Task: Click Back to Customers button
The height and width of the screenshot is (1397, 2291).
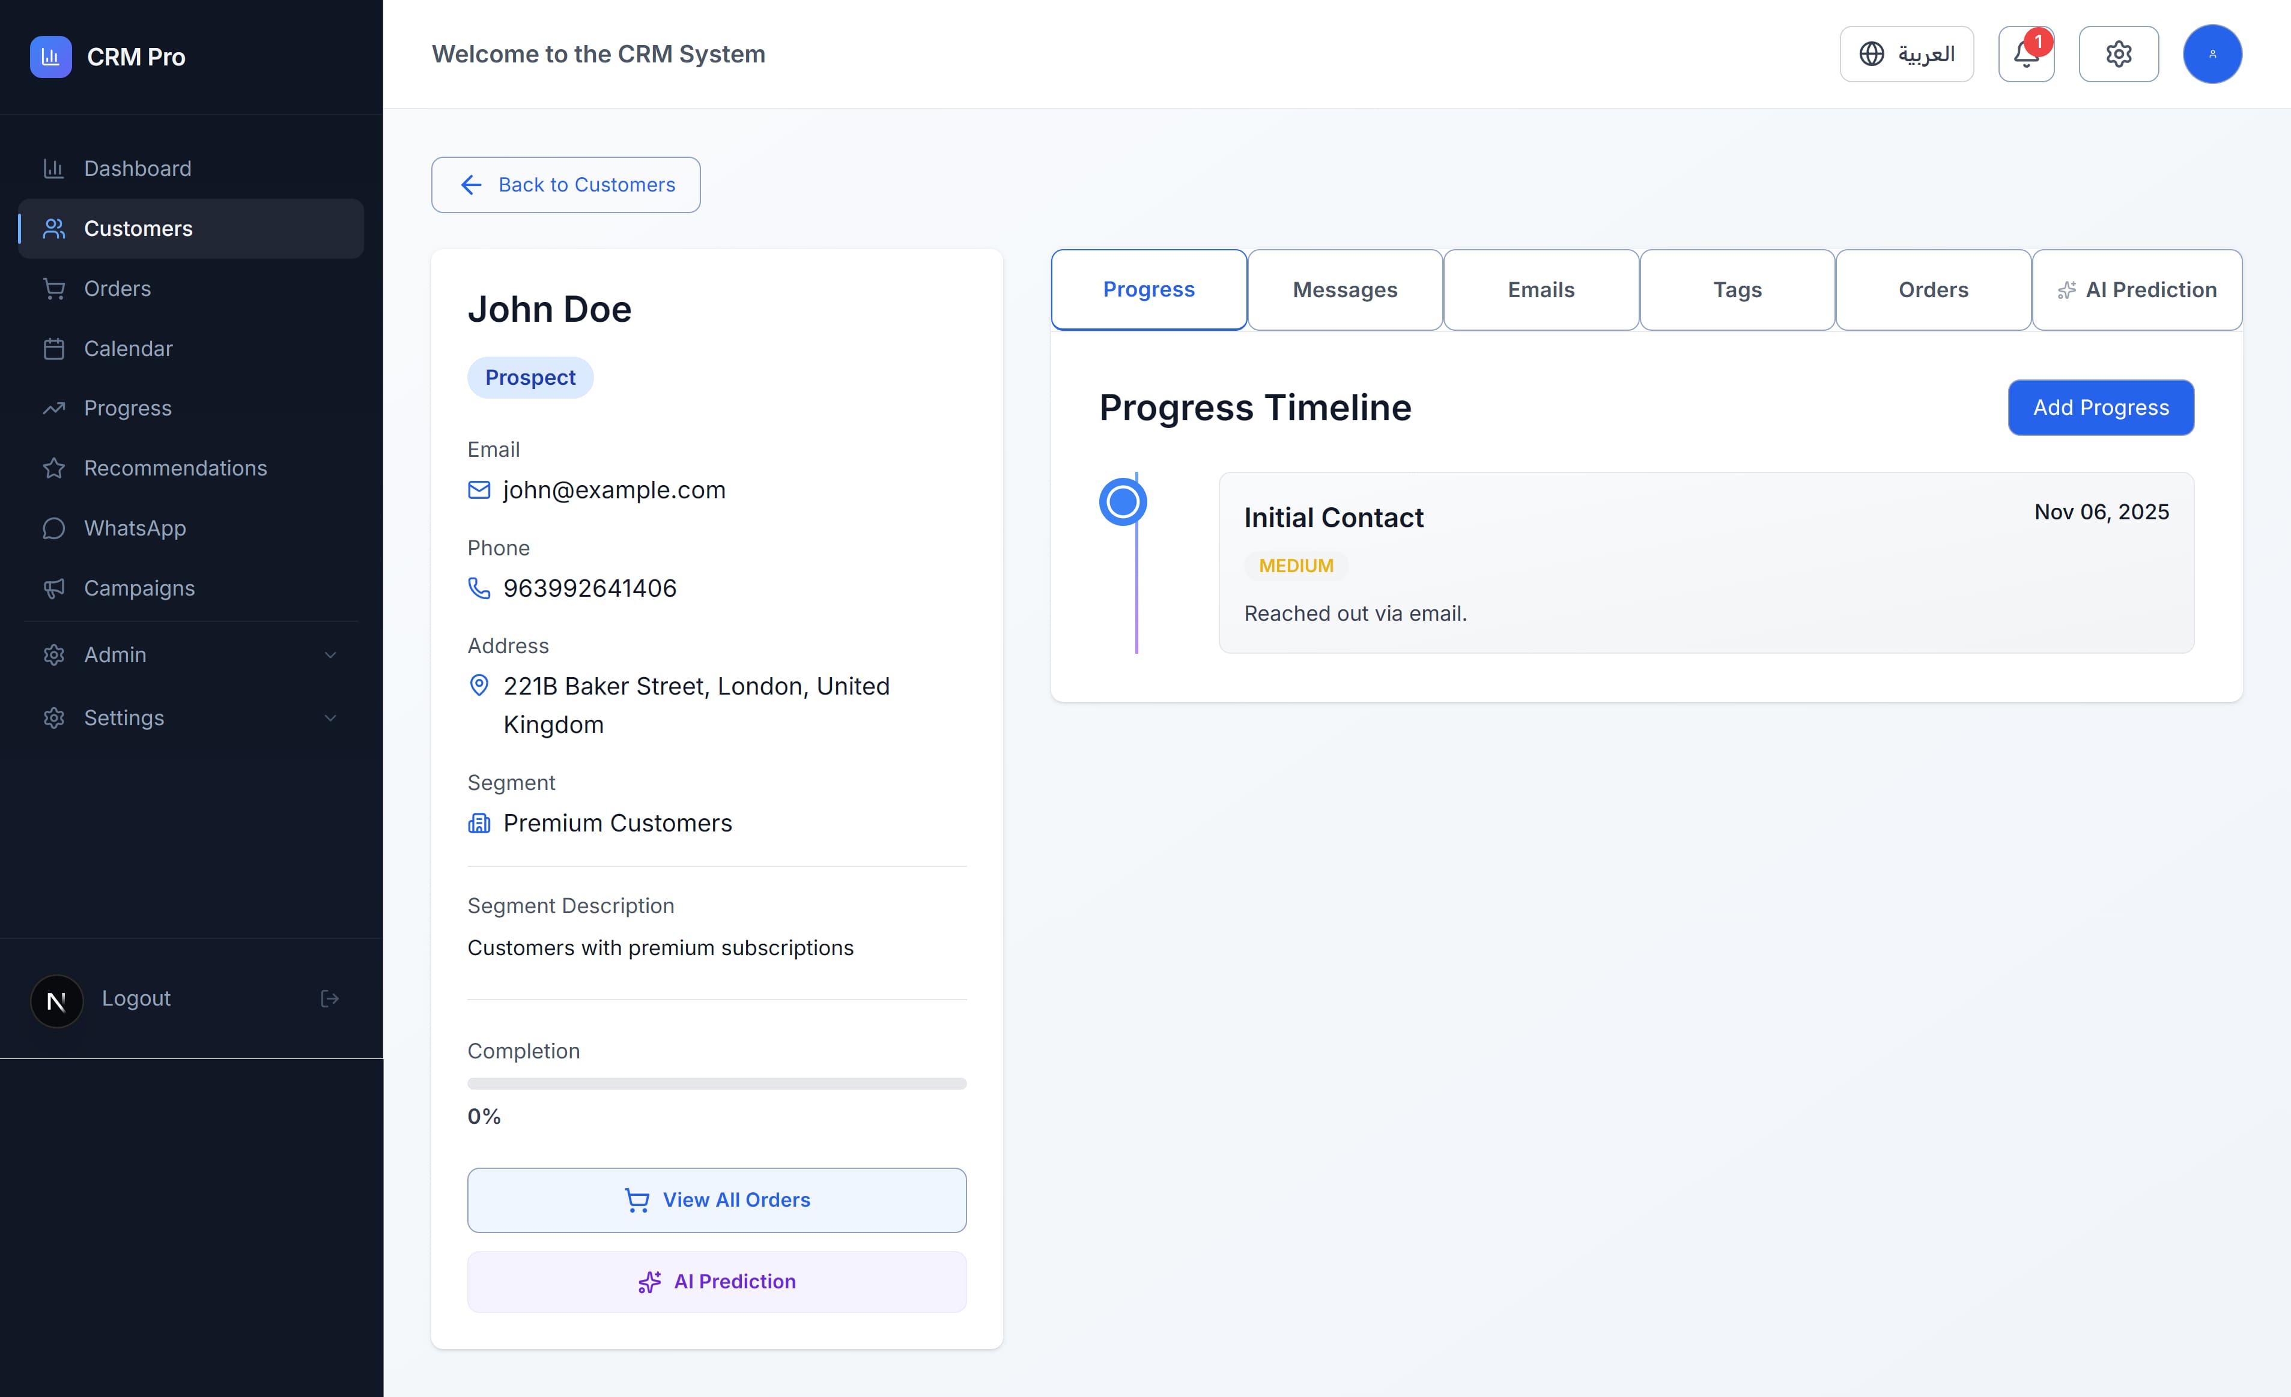Action: 565,185
